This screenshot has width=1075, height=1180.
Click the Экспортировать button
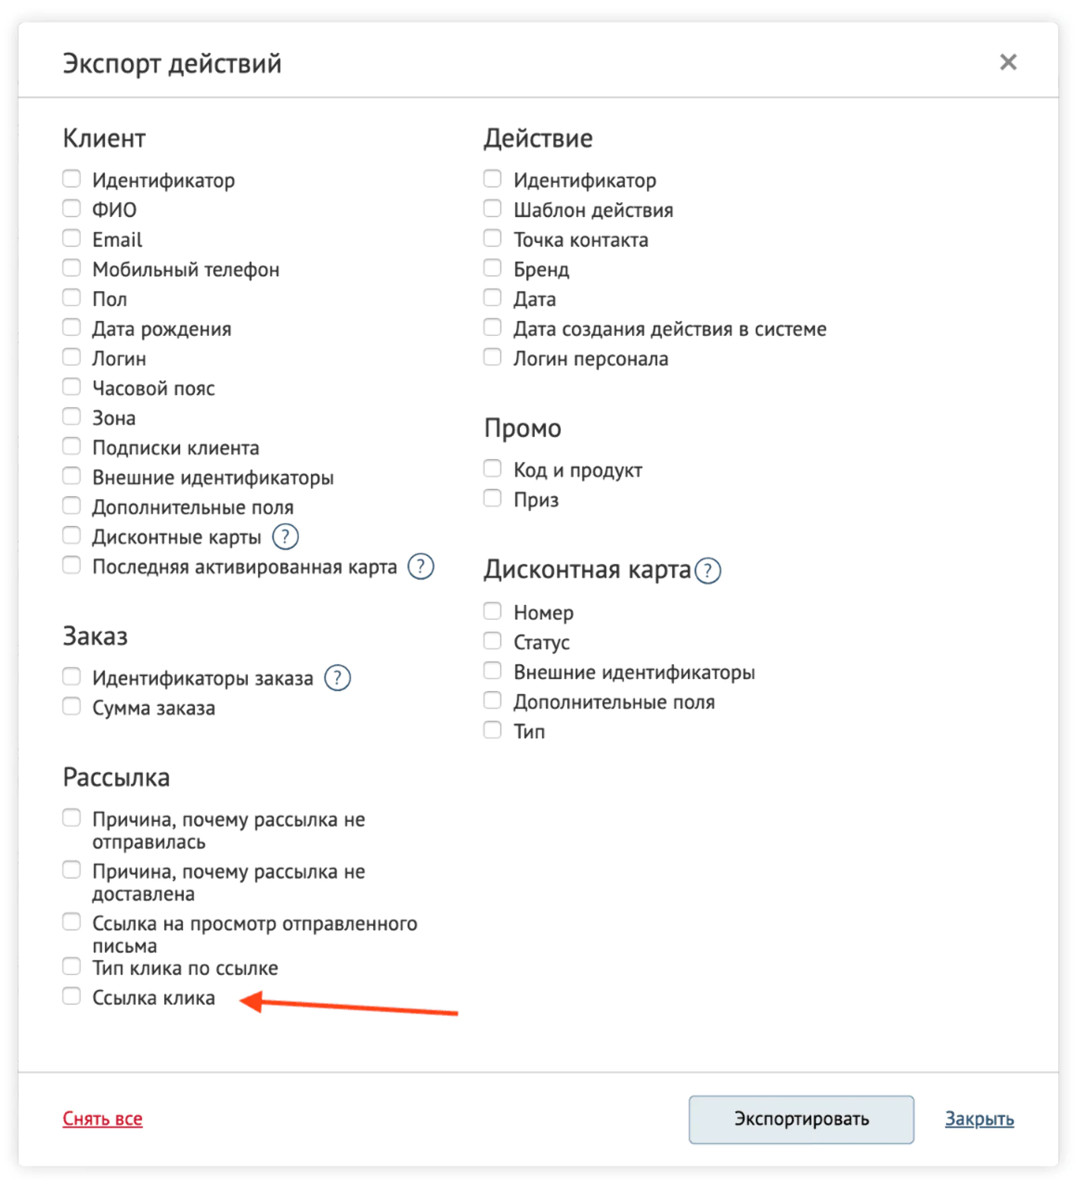[801, 1119]
